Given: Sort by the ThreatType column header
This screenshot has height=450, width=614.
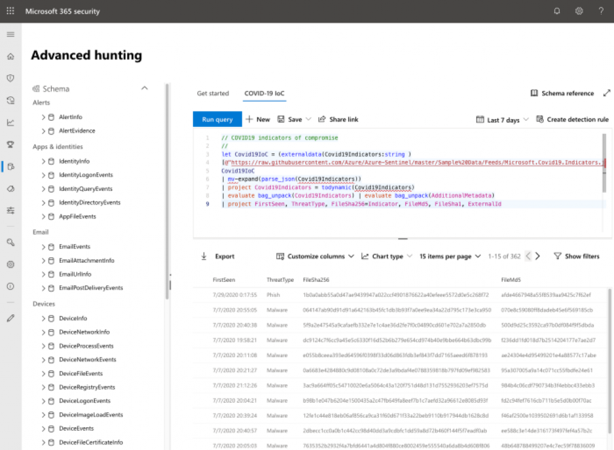Looking at the screenshot, I should coord(280,279).
